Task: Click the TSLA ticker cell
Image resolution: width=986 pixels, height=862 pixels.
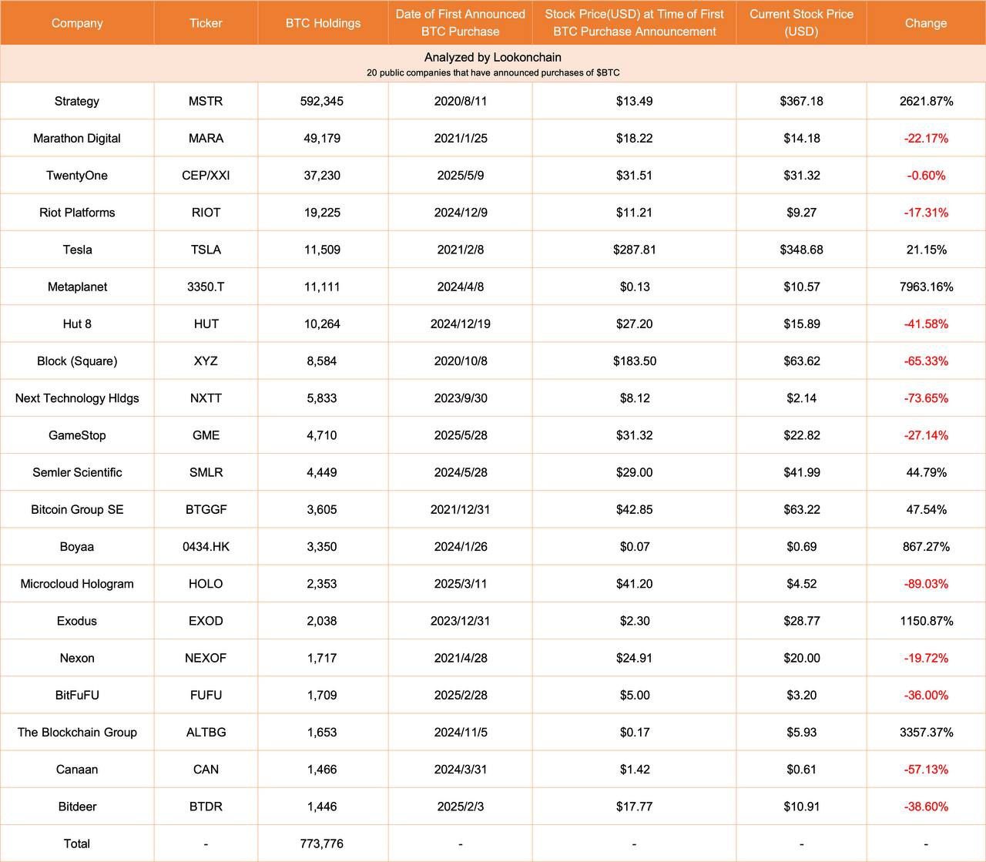Action: 206,249
